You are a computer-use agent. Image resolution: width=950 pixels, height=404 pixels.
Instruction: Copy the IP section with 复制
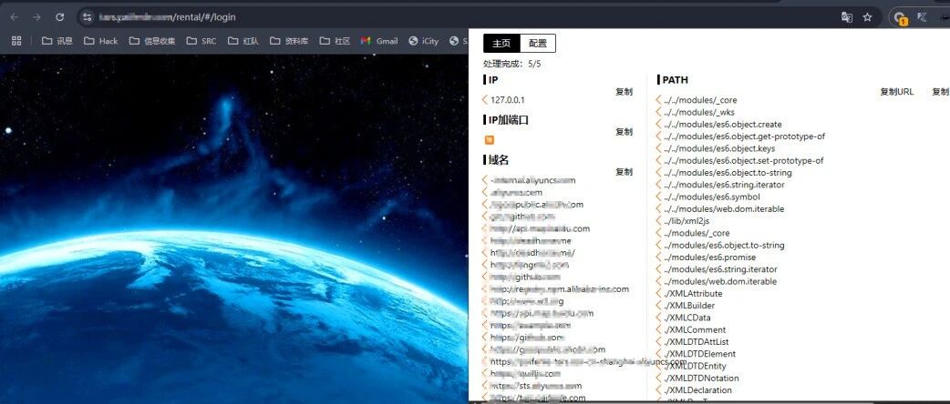point(624,92)
